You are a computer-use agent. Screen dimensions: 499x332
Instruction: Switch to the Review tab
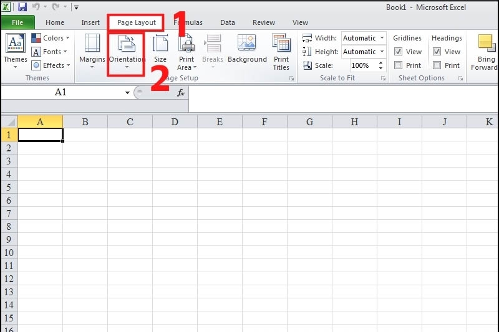[264, 22]
